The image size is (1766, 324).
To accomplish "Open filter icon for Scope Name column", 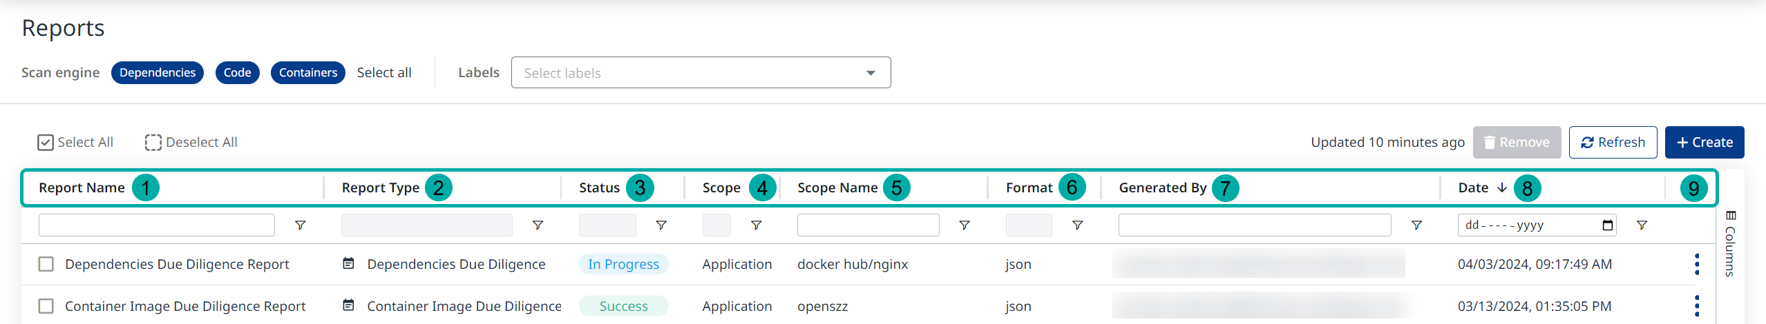I will pyautogui.click(x=965, y=225).
